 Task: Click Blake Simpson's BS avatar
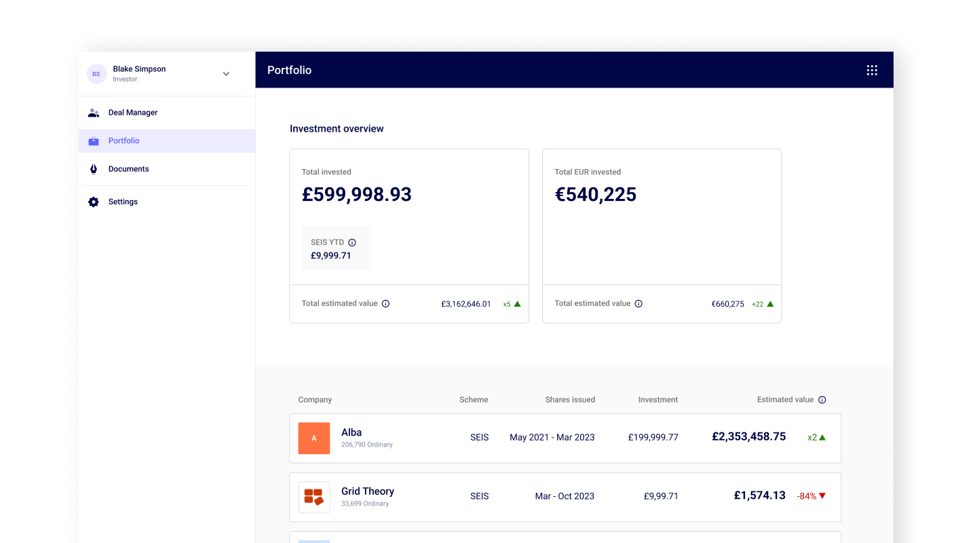tap(96, 73)
